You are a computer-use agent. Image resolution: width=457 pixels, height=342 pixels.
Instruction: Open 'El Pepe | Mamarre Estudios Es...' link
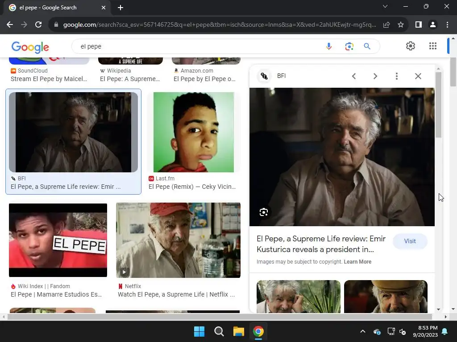pyautogui.click(x=56, y=294)
